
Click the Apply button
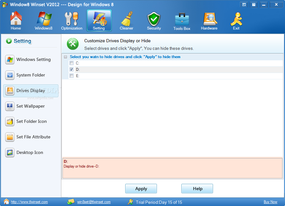[x=141, y=189]
